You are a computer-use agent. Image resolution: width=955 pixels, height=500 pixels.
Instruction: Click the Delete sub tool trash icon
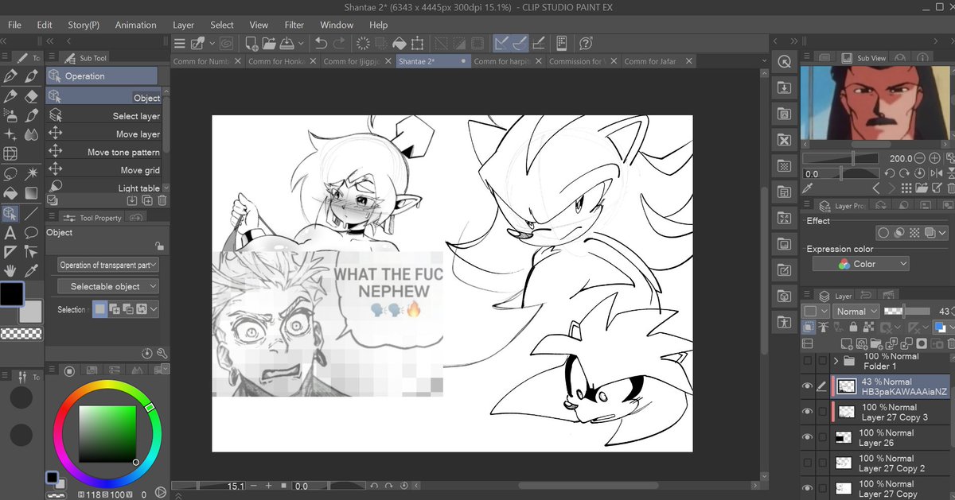[162, 200]
